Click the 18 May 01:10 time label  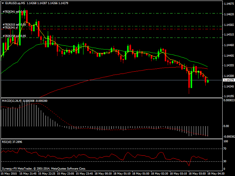tap(122, 174)
